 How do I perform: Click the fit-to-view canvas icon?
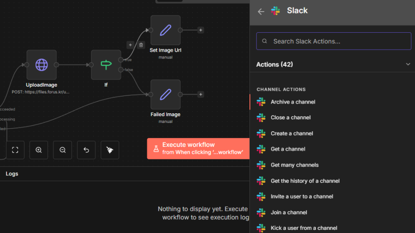(x=15, y=150)
